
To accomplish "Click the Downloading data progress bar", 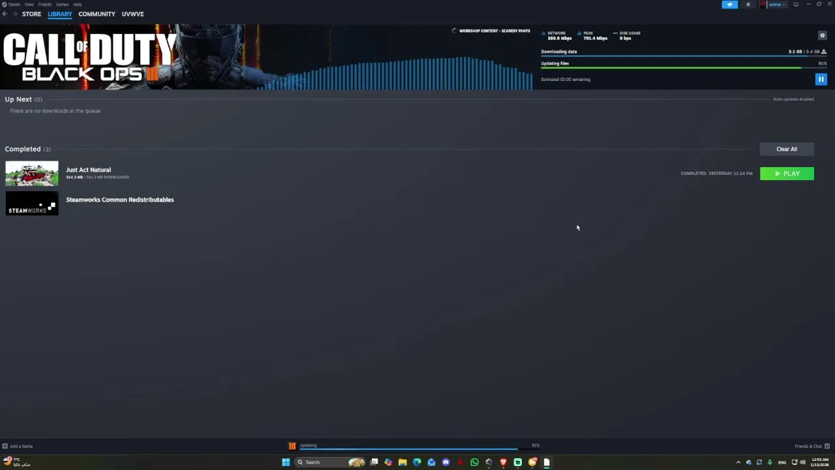I will pyautogui.click(x=684, y=56).
